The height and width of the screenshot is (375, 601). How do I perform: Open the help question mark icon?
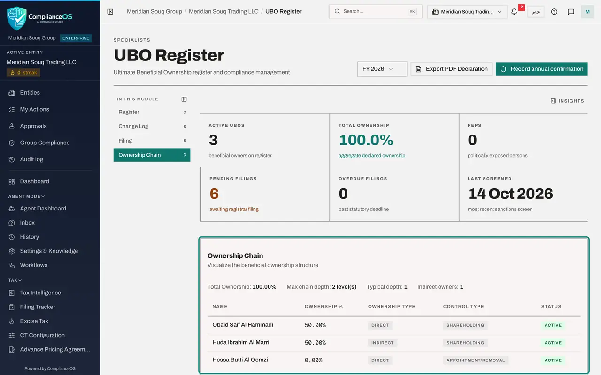[554, 12]
